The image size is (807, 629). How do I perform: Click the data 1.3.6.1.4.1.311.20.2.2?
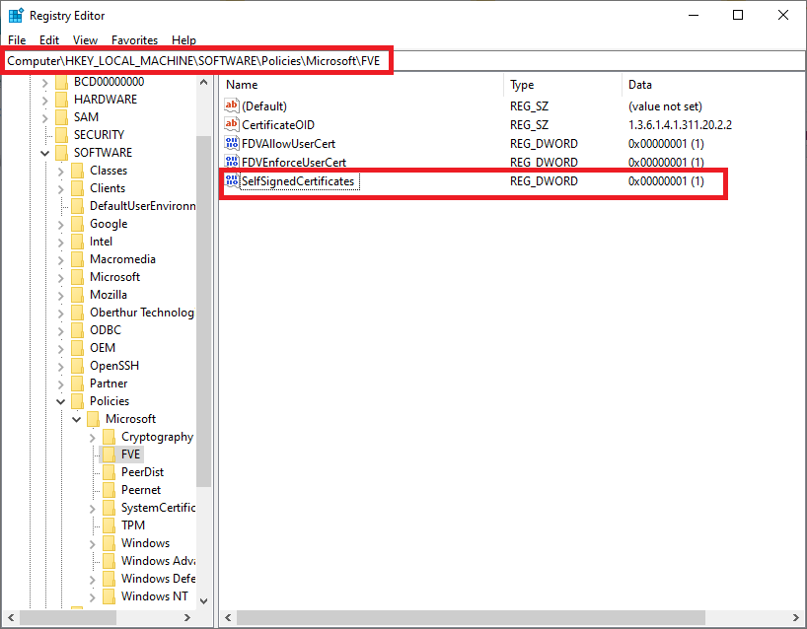coord(680,124)
